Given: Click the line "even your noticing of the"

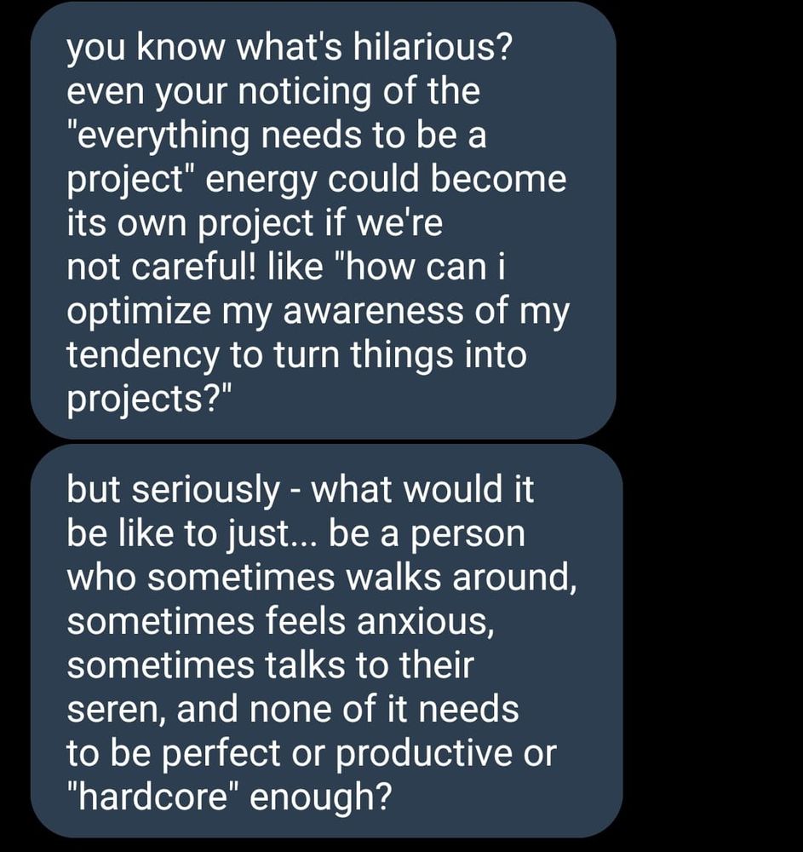Looking at the screenshot, I should [x=272, y=93].
